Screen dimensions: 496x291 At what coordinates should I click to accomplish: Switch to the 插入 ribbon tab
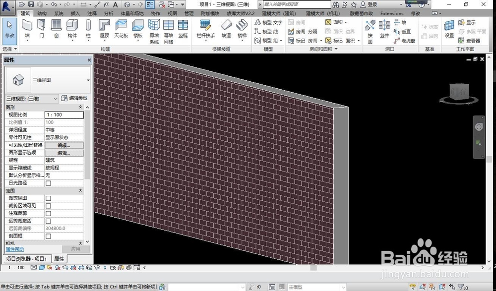pos(75,13)
